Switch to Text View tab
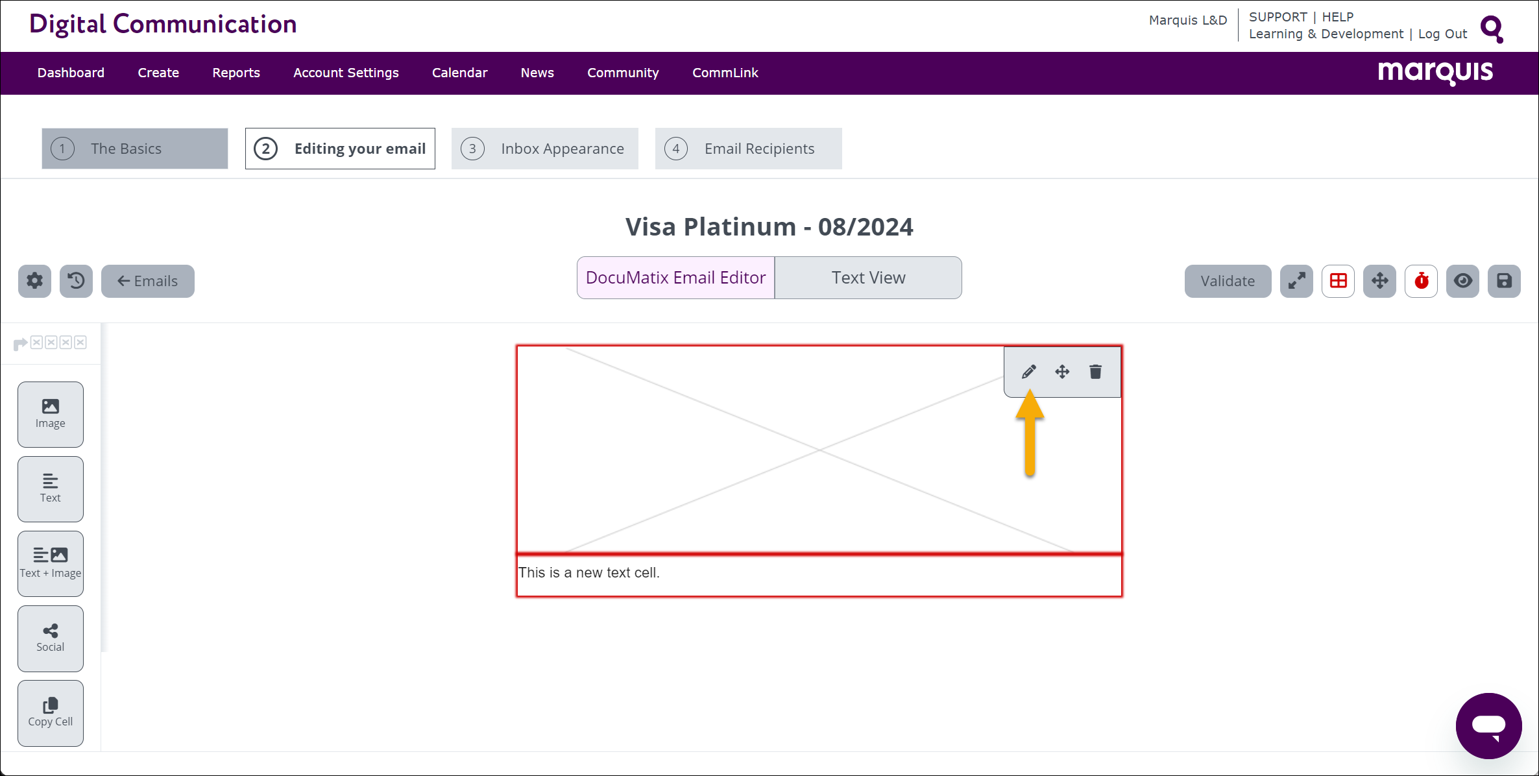Image resolution: width=1539 pixels, height=776 pixels. coord(868,278)
